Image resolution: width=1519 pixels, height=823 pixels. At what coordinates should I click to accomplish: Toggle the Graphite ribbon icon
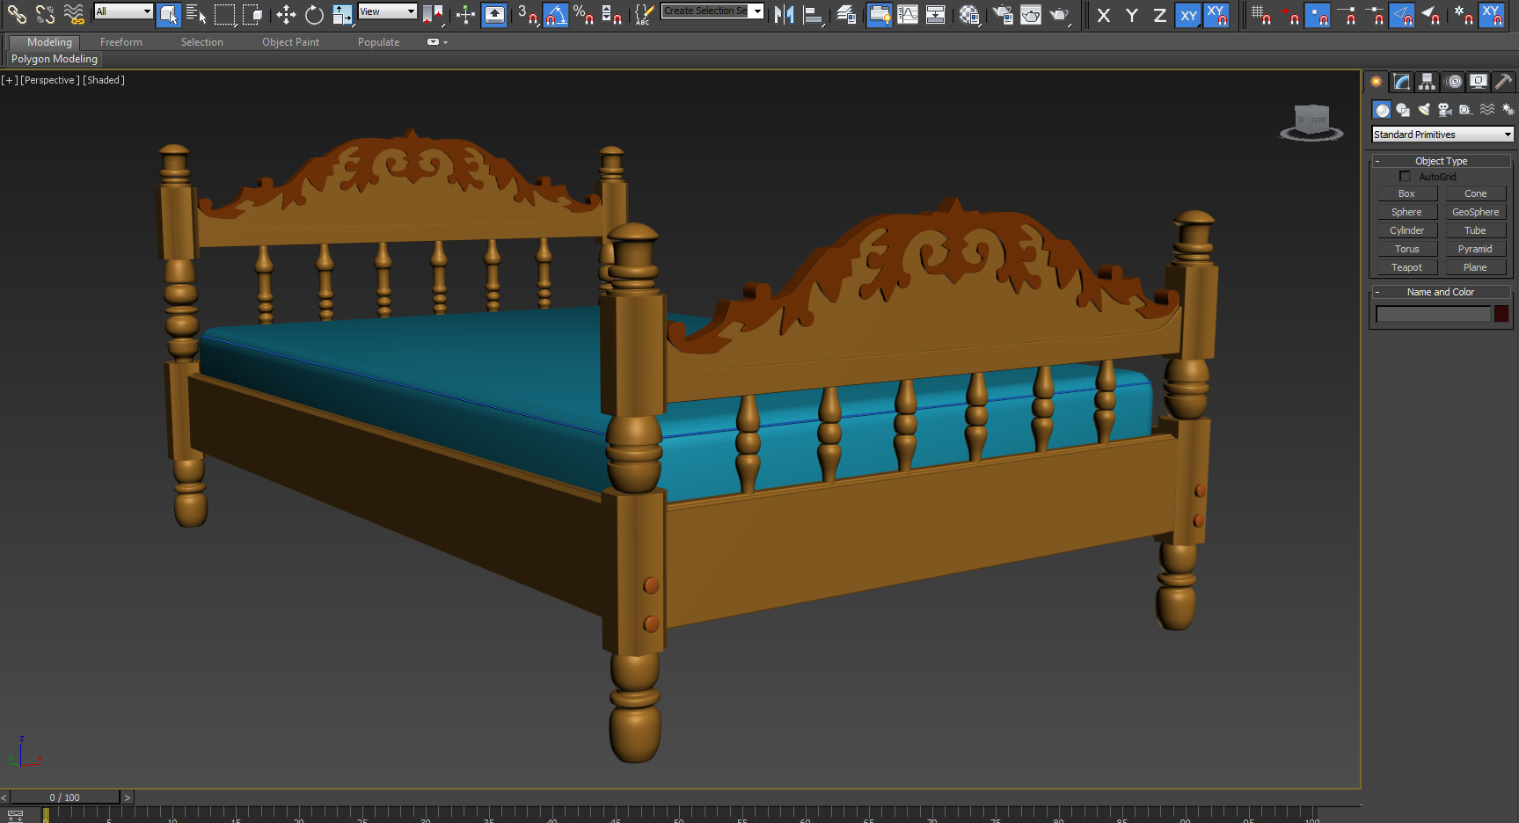click(880, 14)
